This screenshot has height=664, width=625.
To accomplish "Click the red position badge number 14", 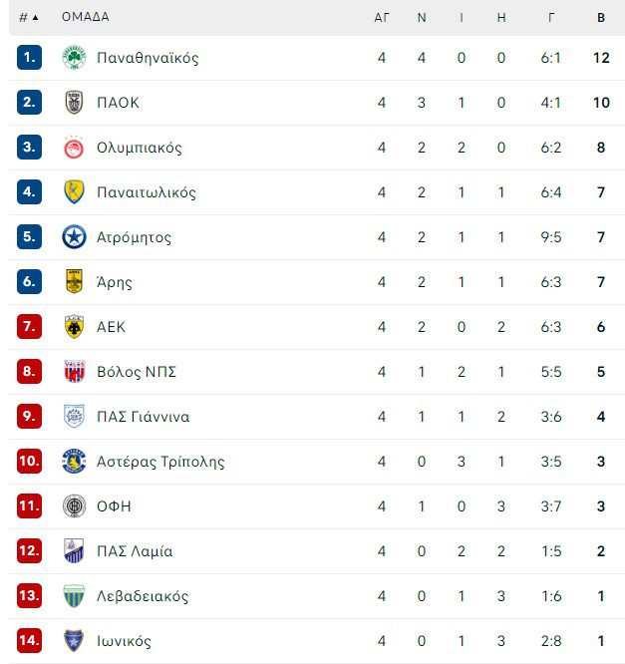I will (x=29, y=641).
